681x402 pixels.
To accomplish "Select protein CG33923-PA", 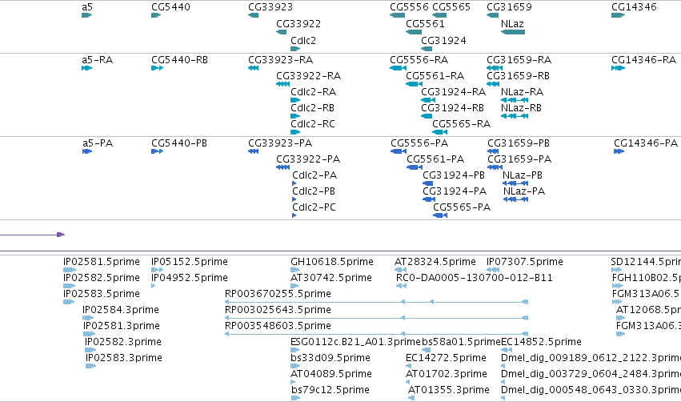I will pyautogui.click(x=280, y=143).
